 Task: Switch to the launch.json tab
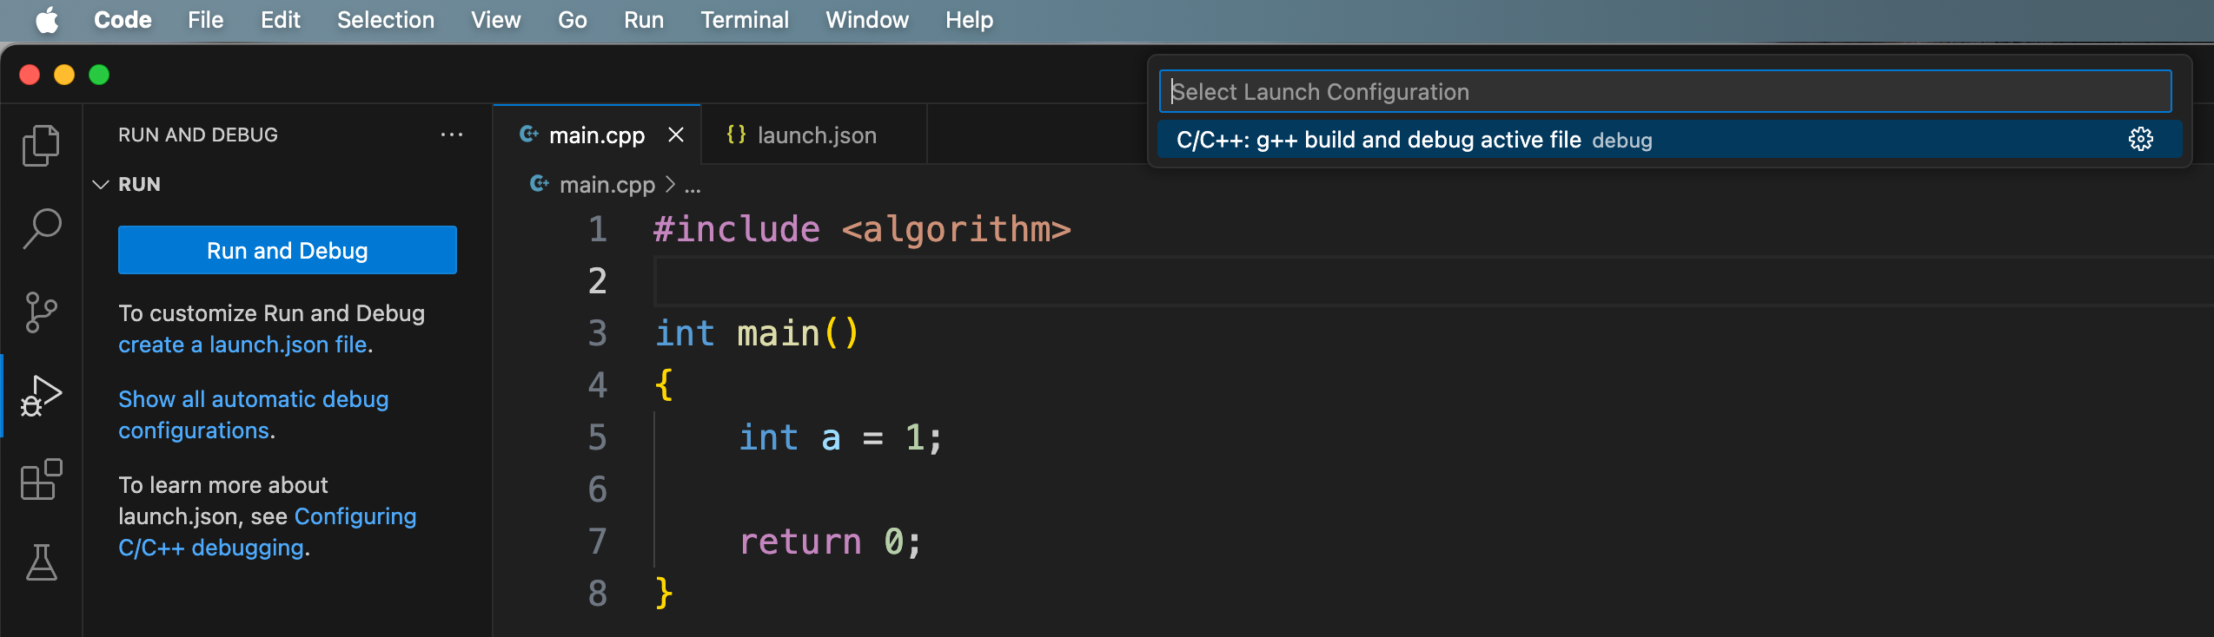(815, 135)
